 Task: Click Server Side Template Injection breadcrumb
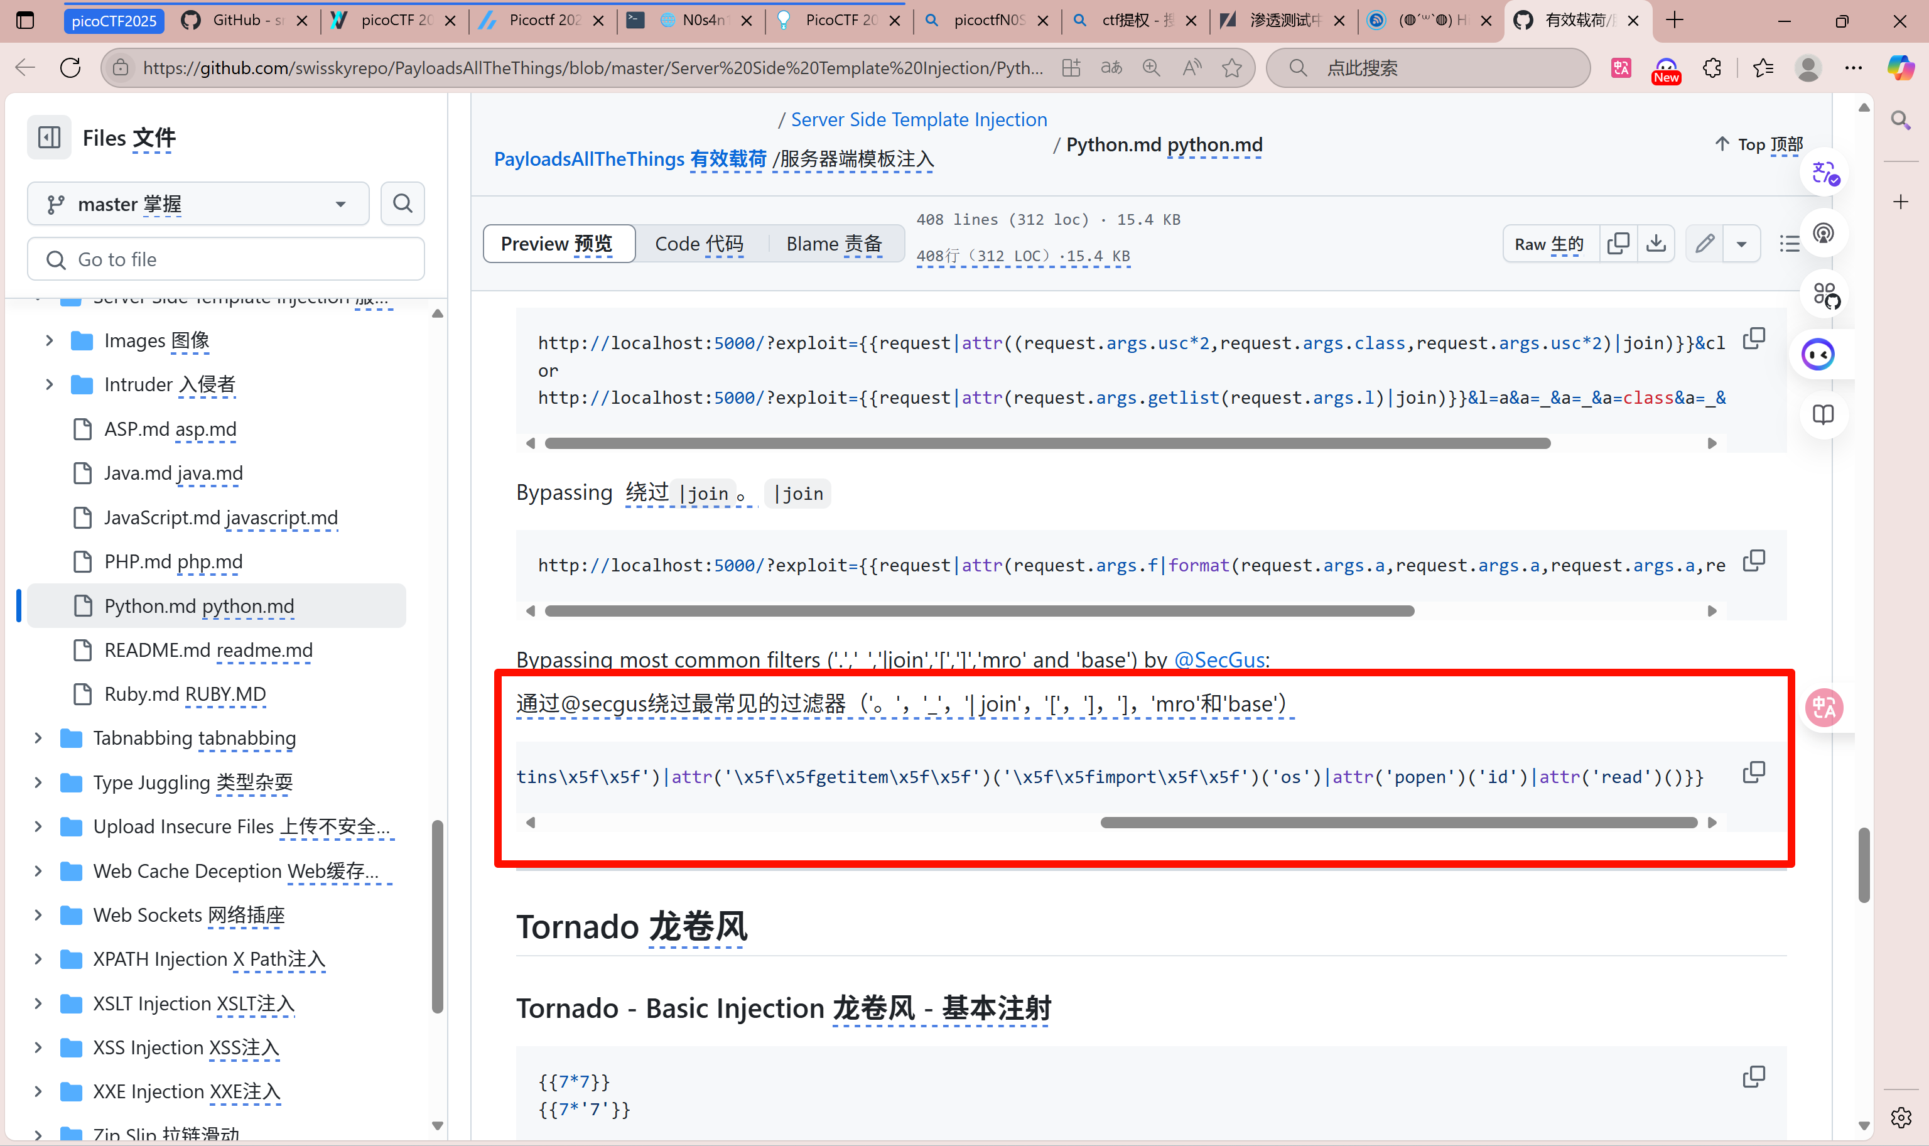918,120
